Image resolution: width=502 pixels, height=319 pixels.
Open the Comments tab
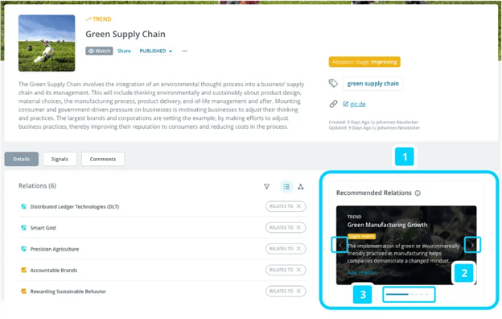[103, 159]
